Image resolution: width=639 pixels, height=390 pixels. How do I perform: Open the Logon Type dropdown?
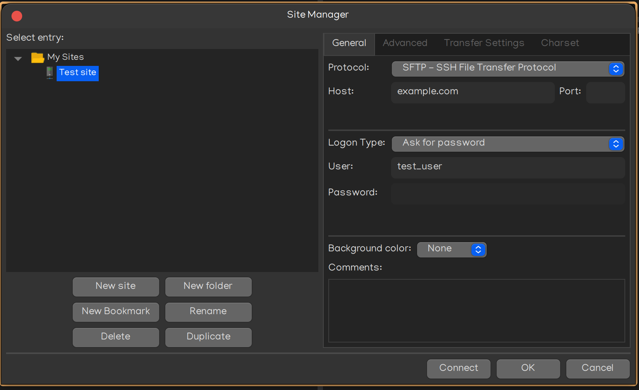click(508, 144)
